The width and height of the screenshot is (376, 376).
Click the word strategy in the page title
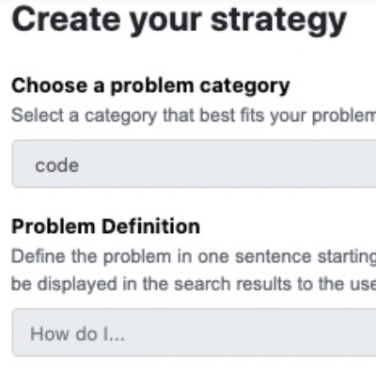click(278, 21)
